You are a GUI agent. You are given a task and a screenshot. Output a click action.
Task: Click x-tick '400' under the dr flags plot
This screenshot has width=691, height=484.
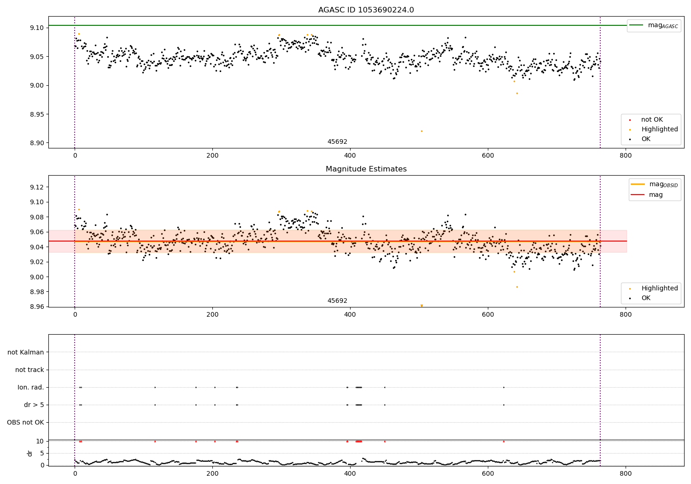350,474
